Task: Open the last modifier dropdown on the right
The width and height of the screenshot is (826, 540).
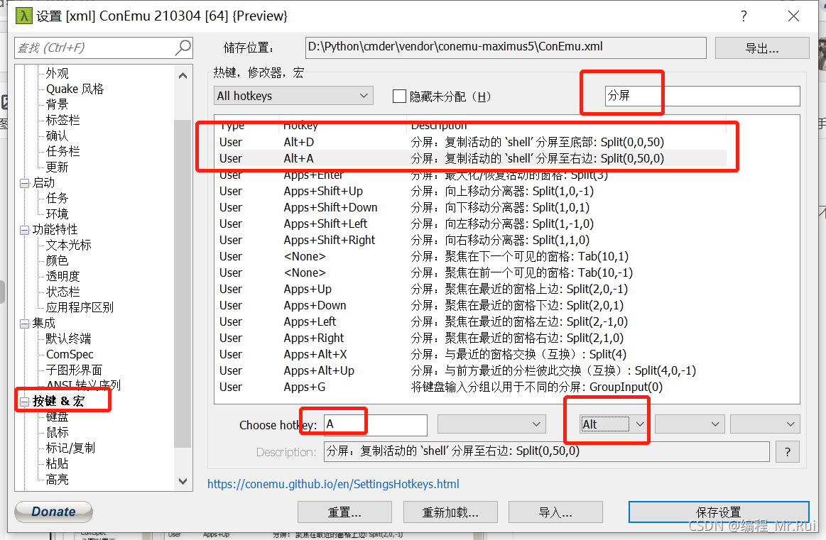Action: click(765, 424)
